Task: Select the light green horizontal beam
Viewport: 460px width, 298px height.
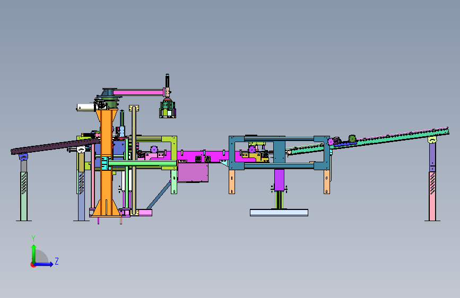Action: pyautogui.click(x=143, y=163)
